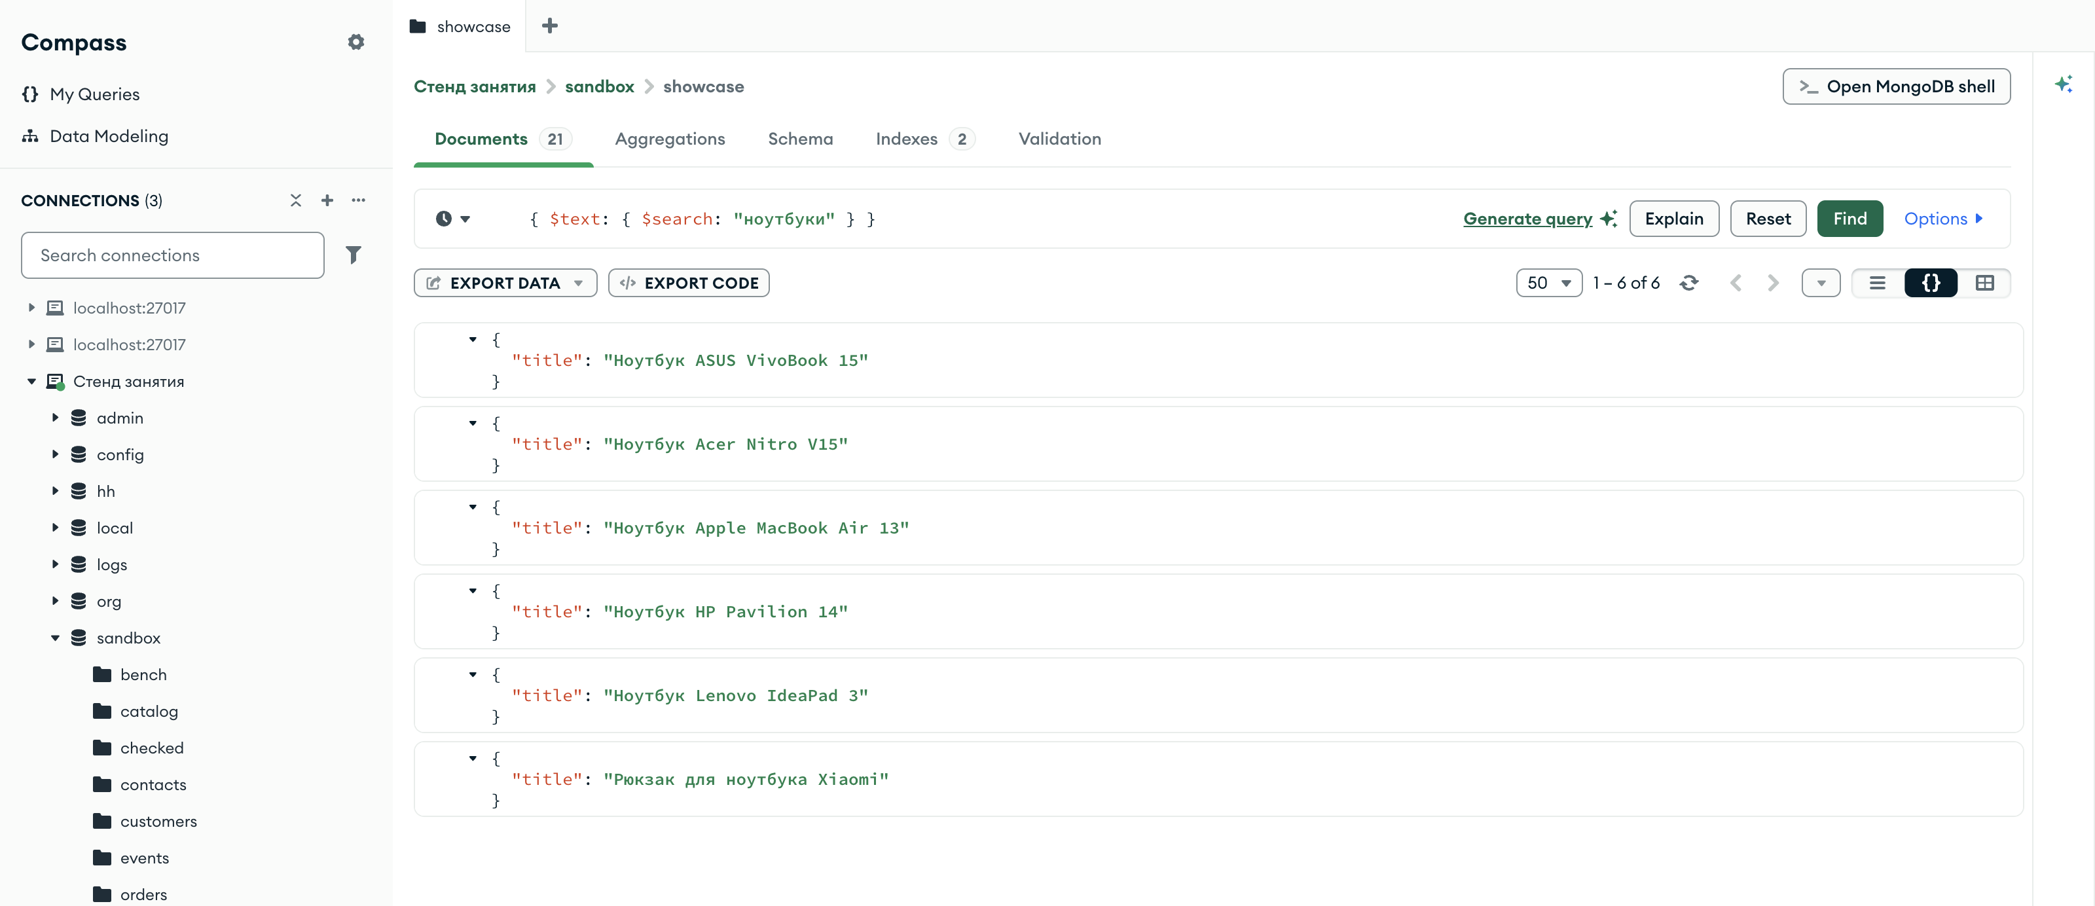
Task: Collapse the Рюкзак для ноутбука Xiaomi document
Action: pos(473,759)
